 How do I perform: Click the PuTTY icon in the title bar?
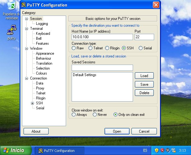click(x=24, y=5)
